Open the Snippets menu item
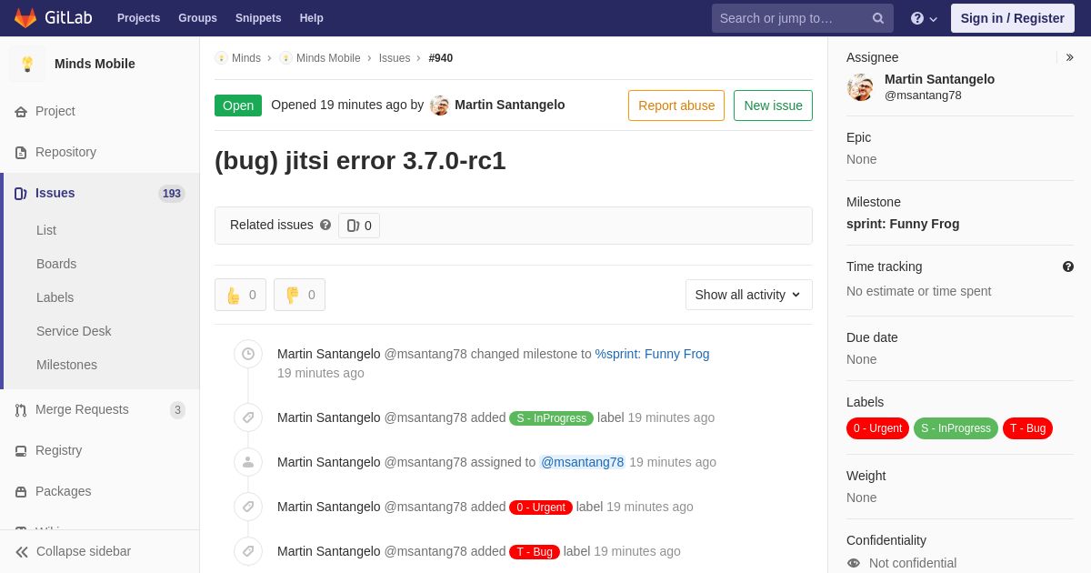1091x573 pixels. (x=258, y=18)
